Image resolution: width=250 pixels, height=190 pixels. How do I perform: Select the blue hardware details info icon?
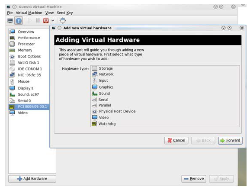point(19,21)
